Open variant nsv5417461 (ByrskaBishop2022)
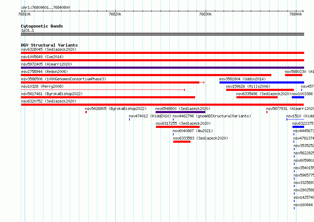The height and width of the screenshot is (222, 314). coord(52,94)
